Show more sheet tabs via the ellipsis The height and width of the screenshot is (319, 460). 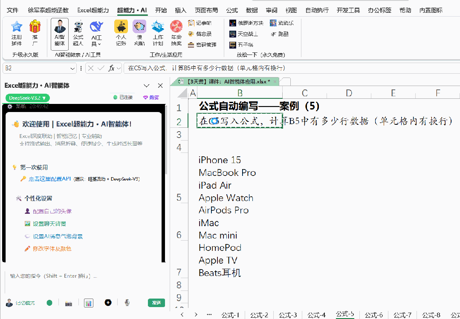(x=209, y=314)
